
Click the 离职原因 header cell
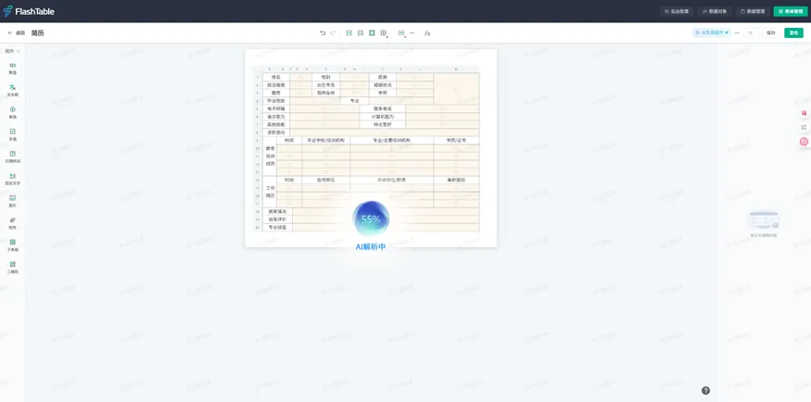[x=456, y=180]
